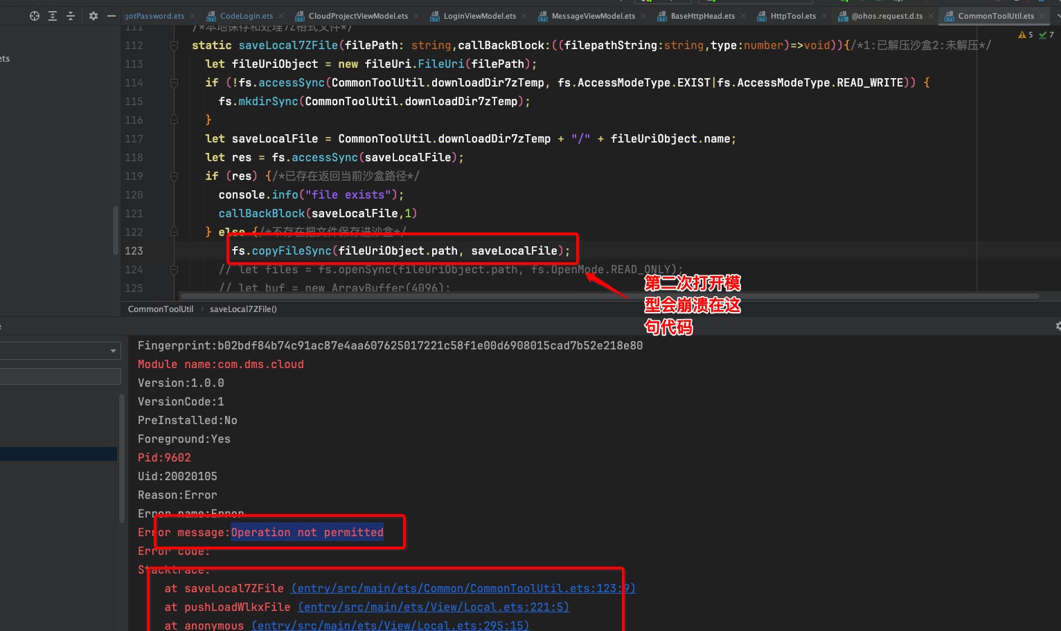Open the project panel settings gear
This screenshot has height=631, width=1061.
[x=93, y=16]
